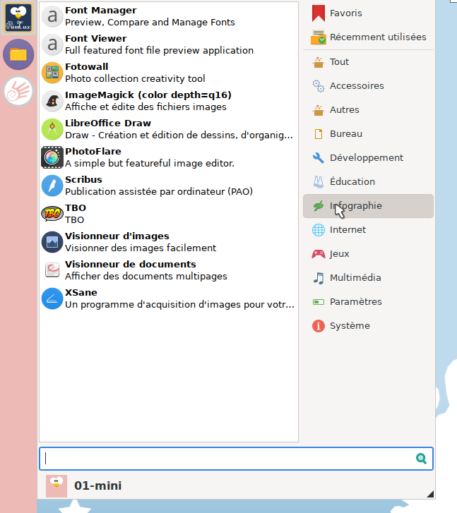457x513 pixels.
Task: Click the Visionneur de documents icon
Action: coord(52,270)
